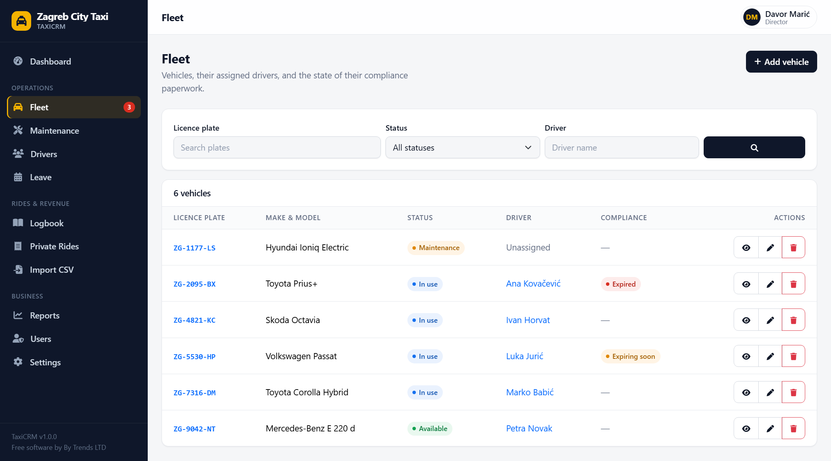Focus the Search plates input field

pos(277,148)
